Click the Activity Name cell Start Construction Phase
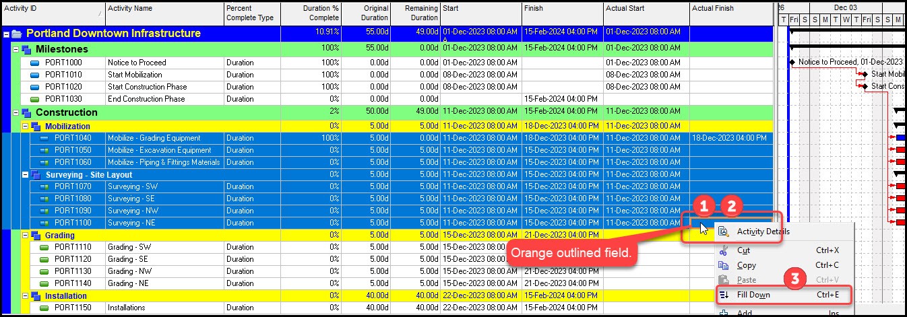Viewport: 907px width, 317px height. pyautogui.click(x=147, y=87)
